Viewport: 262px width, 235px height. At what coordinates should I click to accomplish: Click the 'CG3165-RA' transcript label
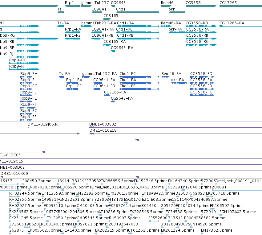click(x=115, y=42)
